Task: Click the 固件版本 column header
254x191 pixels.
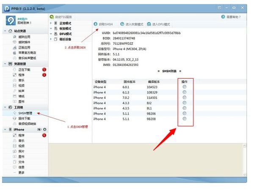Action: click(x=129, y=81)
